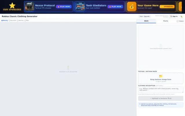Viewport: 185px width, 116px height.
Task: Click Play Now for Nexus Protocol
Action: coord(64,6)
